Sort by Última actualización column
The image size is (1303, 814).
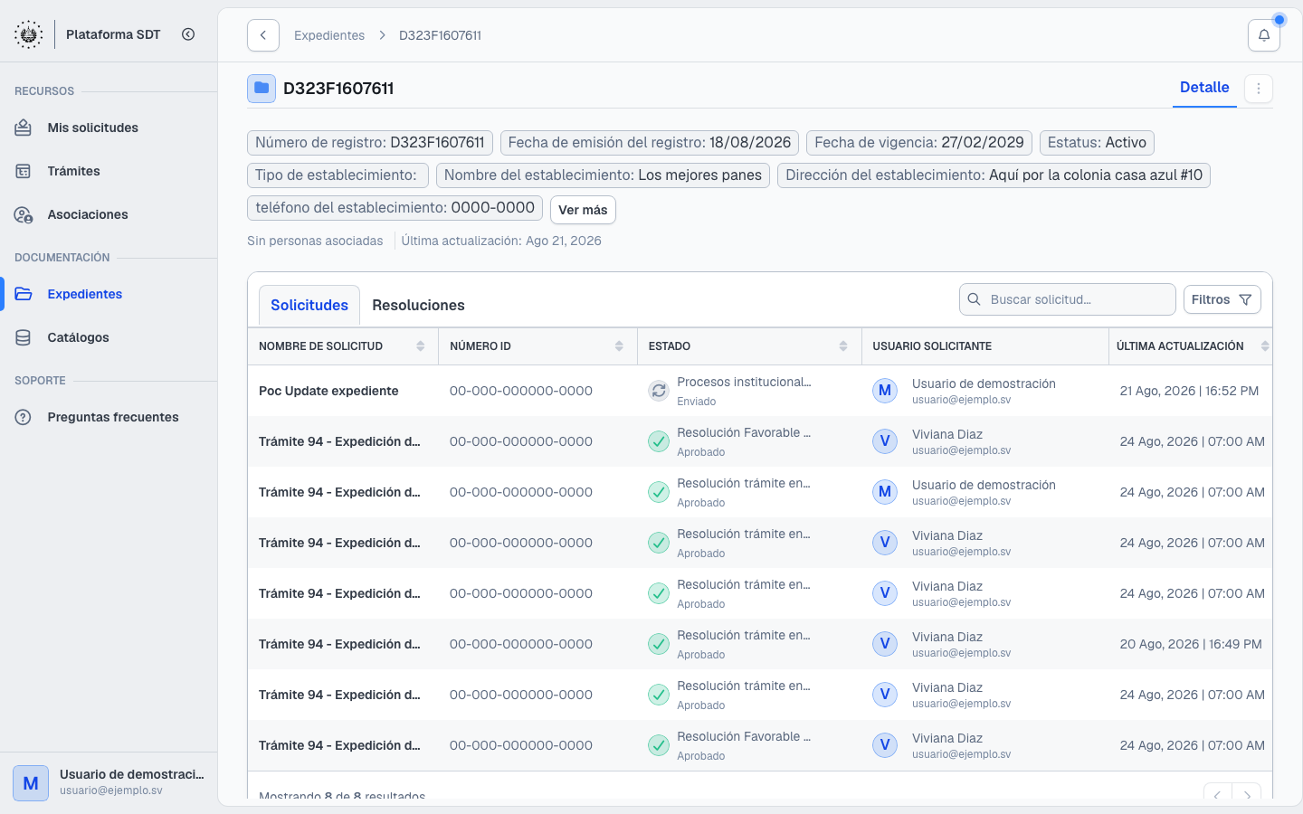tap(1265, 346)
